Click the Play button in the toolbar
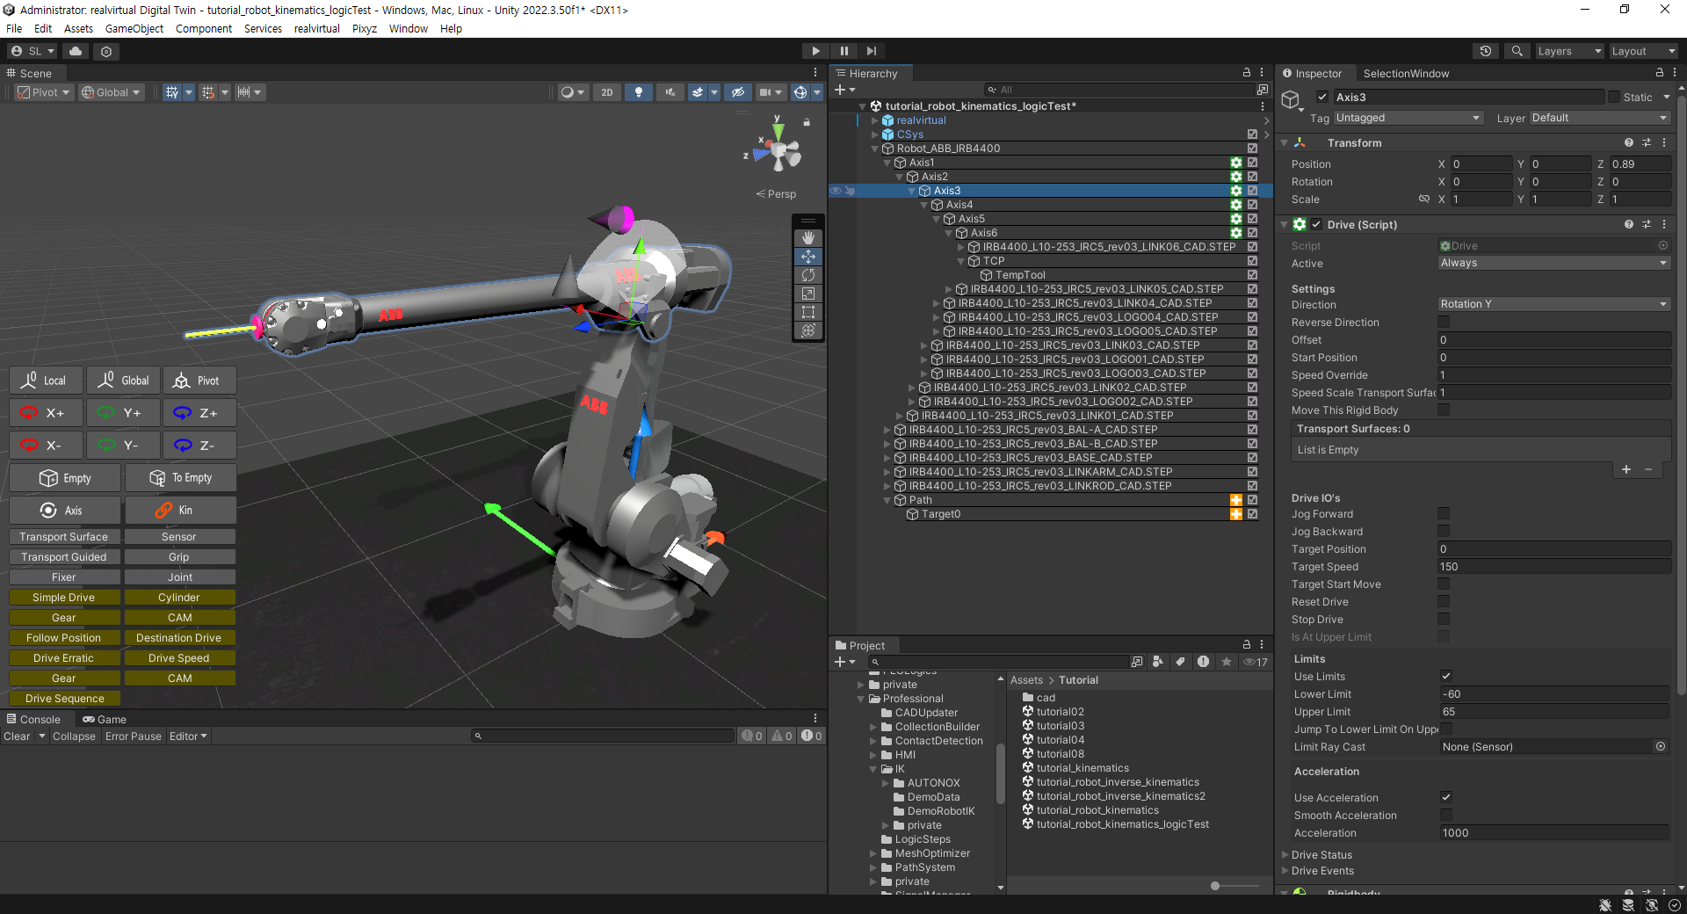The height and width of the screenshot is (914, 1687). tap(815, 51)
